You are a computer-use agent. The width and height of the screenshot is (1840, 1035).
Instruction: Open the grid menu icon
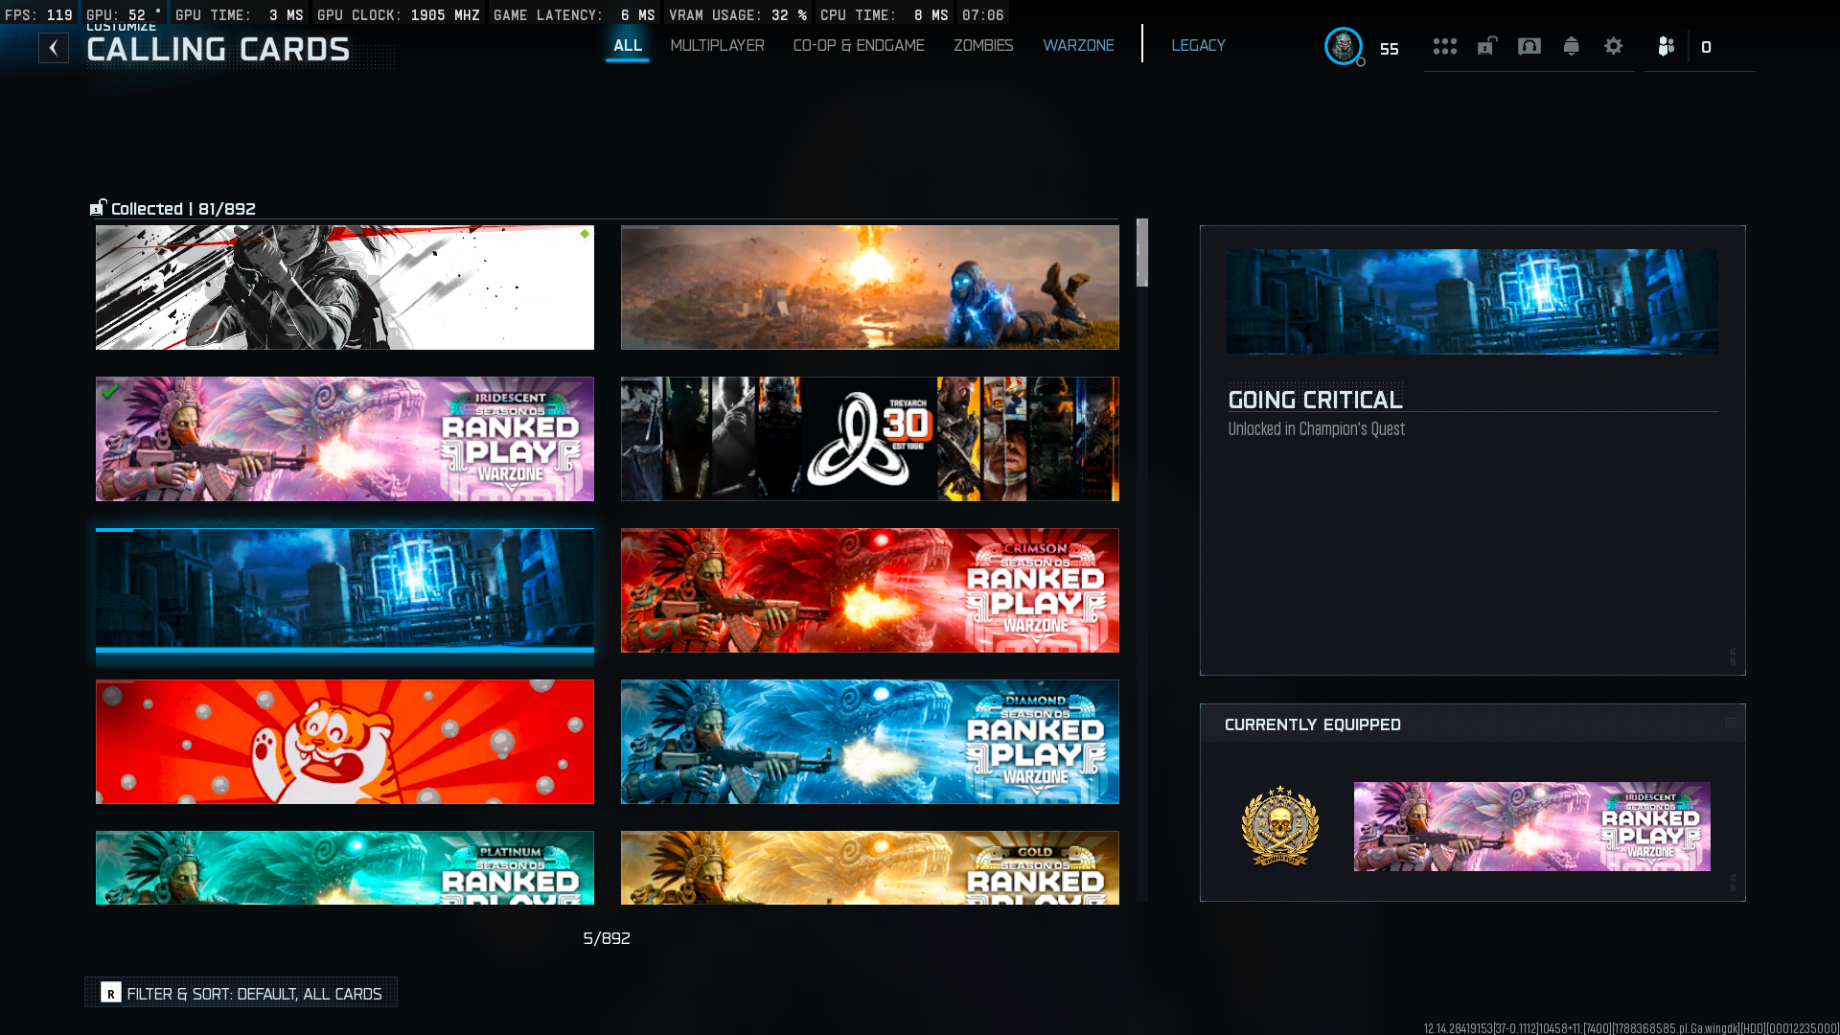click(1444, 46)
